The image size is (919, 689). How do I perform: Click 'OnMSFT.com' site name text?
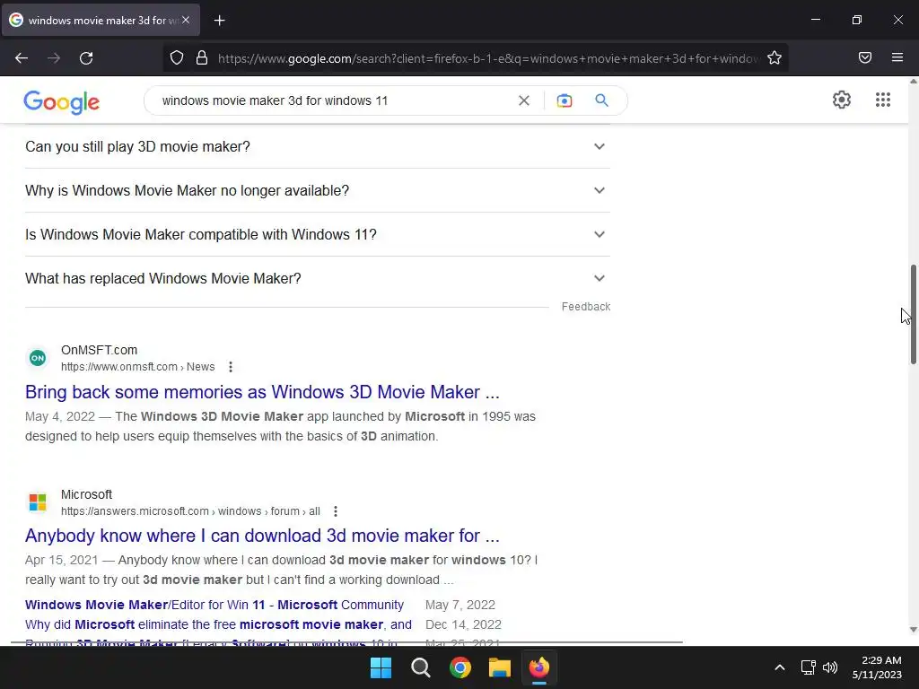pyautogui.click(x=99, y=350)
